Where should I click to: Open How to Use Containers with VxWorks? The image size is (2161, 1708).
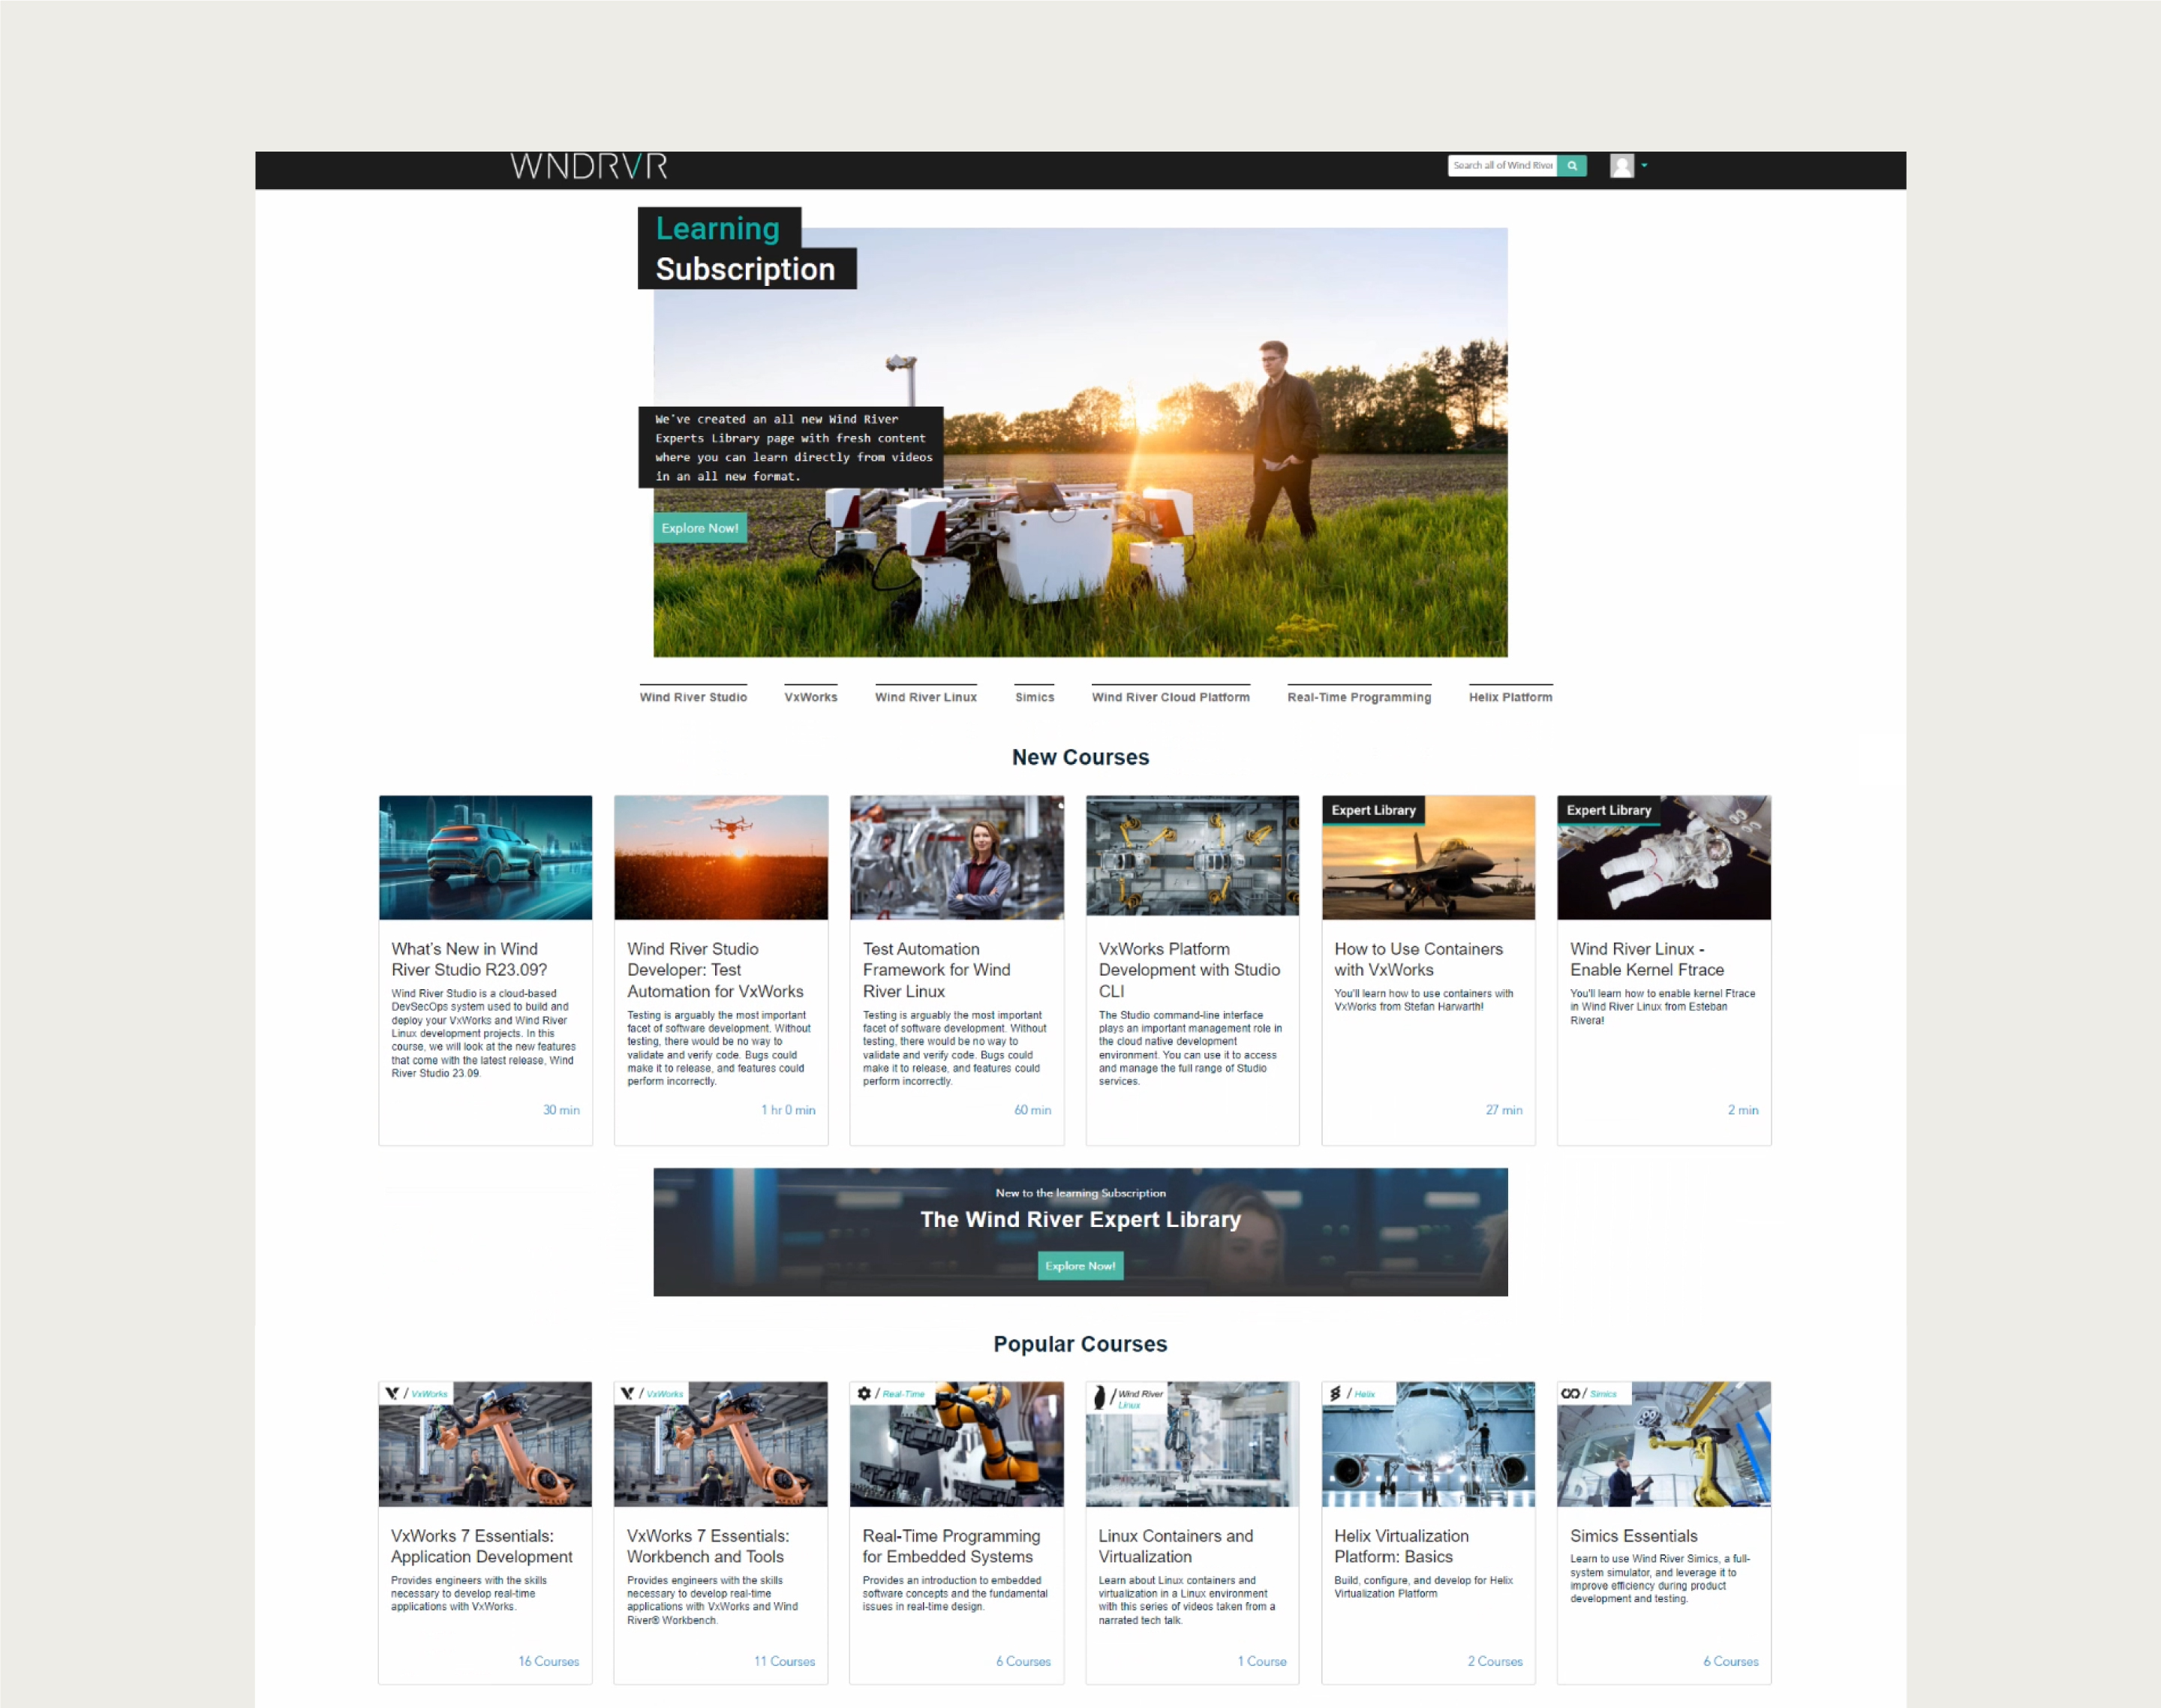pyautogui.click(x=1417, y=959)
